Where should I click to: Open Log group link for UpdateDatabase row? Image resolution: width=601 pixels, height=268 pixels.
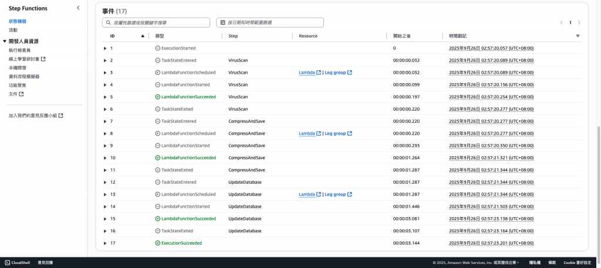[338, 195]
